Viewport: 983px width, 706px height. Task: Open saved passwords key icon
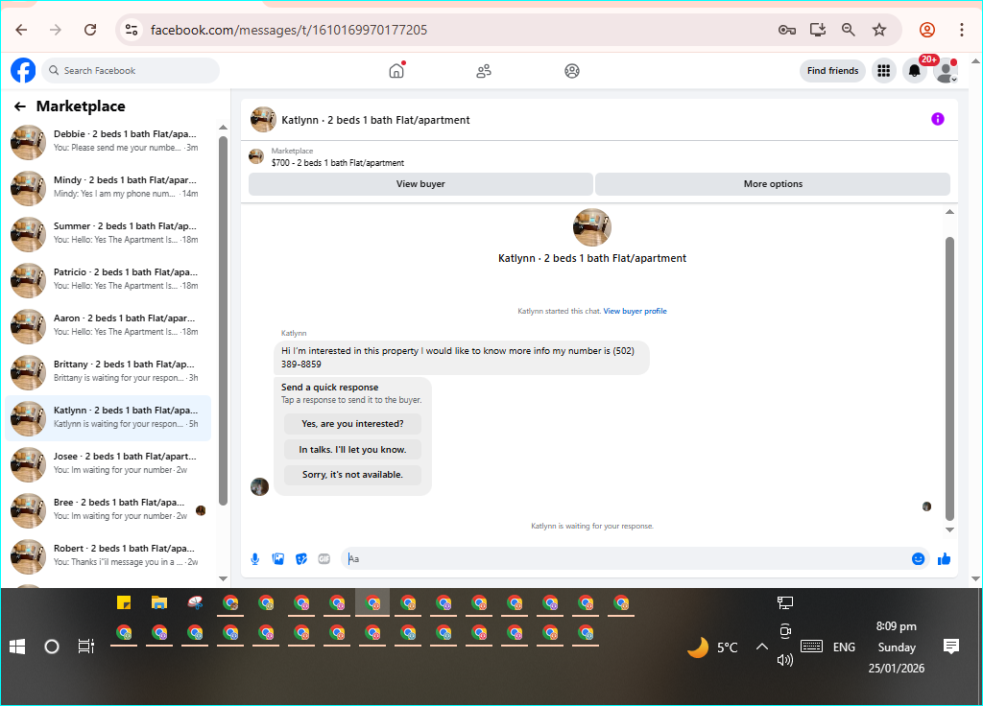pyautogui.click(x=787, y=30)
